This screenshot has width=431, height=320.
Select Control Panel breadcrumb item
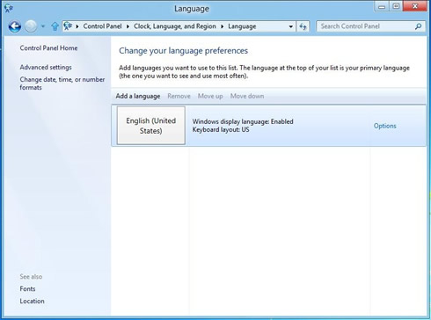click(102, 26)
